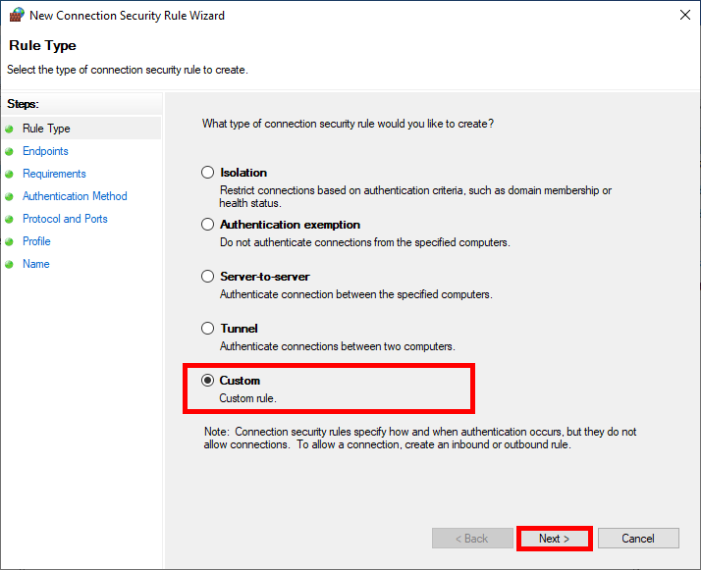Click the 'Select the type of connection security rule' subtitle
The image size is (701, 570).
(x=128, y=70)
